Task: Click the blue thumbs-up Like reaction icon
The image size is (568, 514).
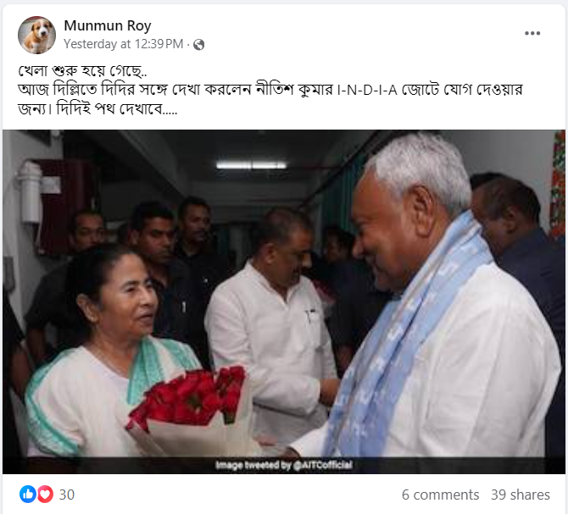Action: click(28, 495)
